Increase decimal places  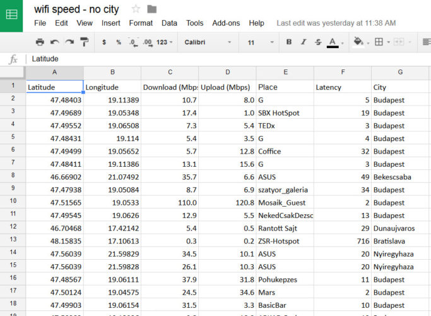click(x=148, y=42)
